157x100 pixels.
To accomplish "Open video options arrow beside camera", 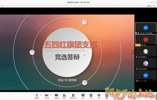I will [51, 95].
